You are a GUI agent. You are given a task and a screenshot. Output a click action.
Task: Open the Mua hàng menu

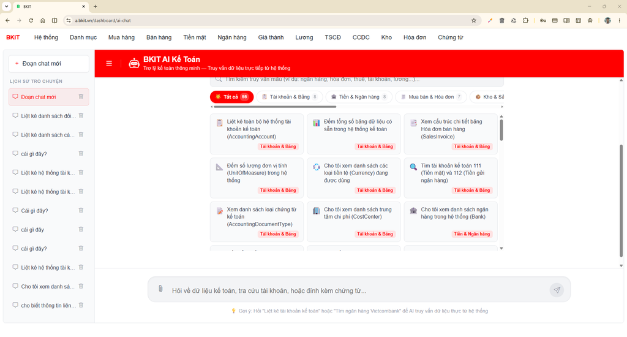[x=121, y=37]
